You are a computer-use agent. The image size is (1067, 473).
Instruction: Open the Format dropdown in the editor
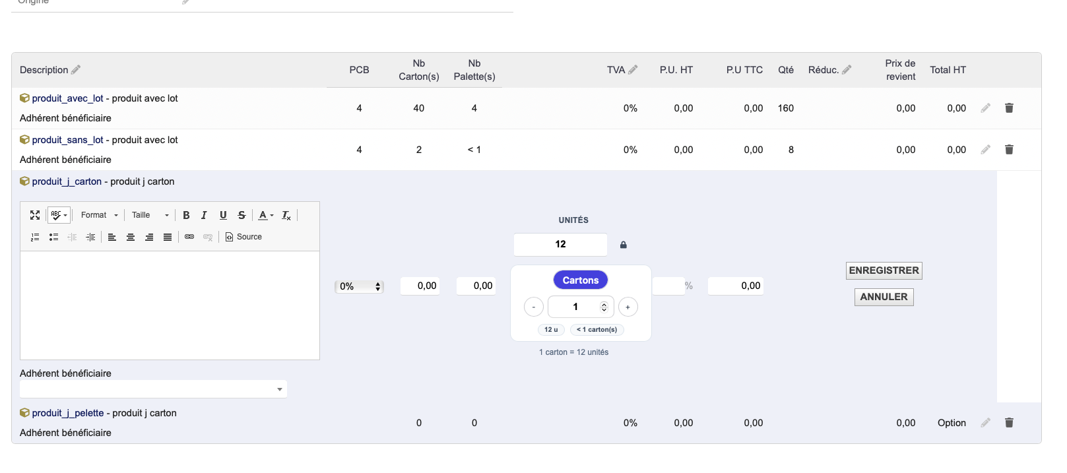click(x=99, y=215)
